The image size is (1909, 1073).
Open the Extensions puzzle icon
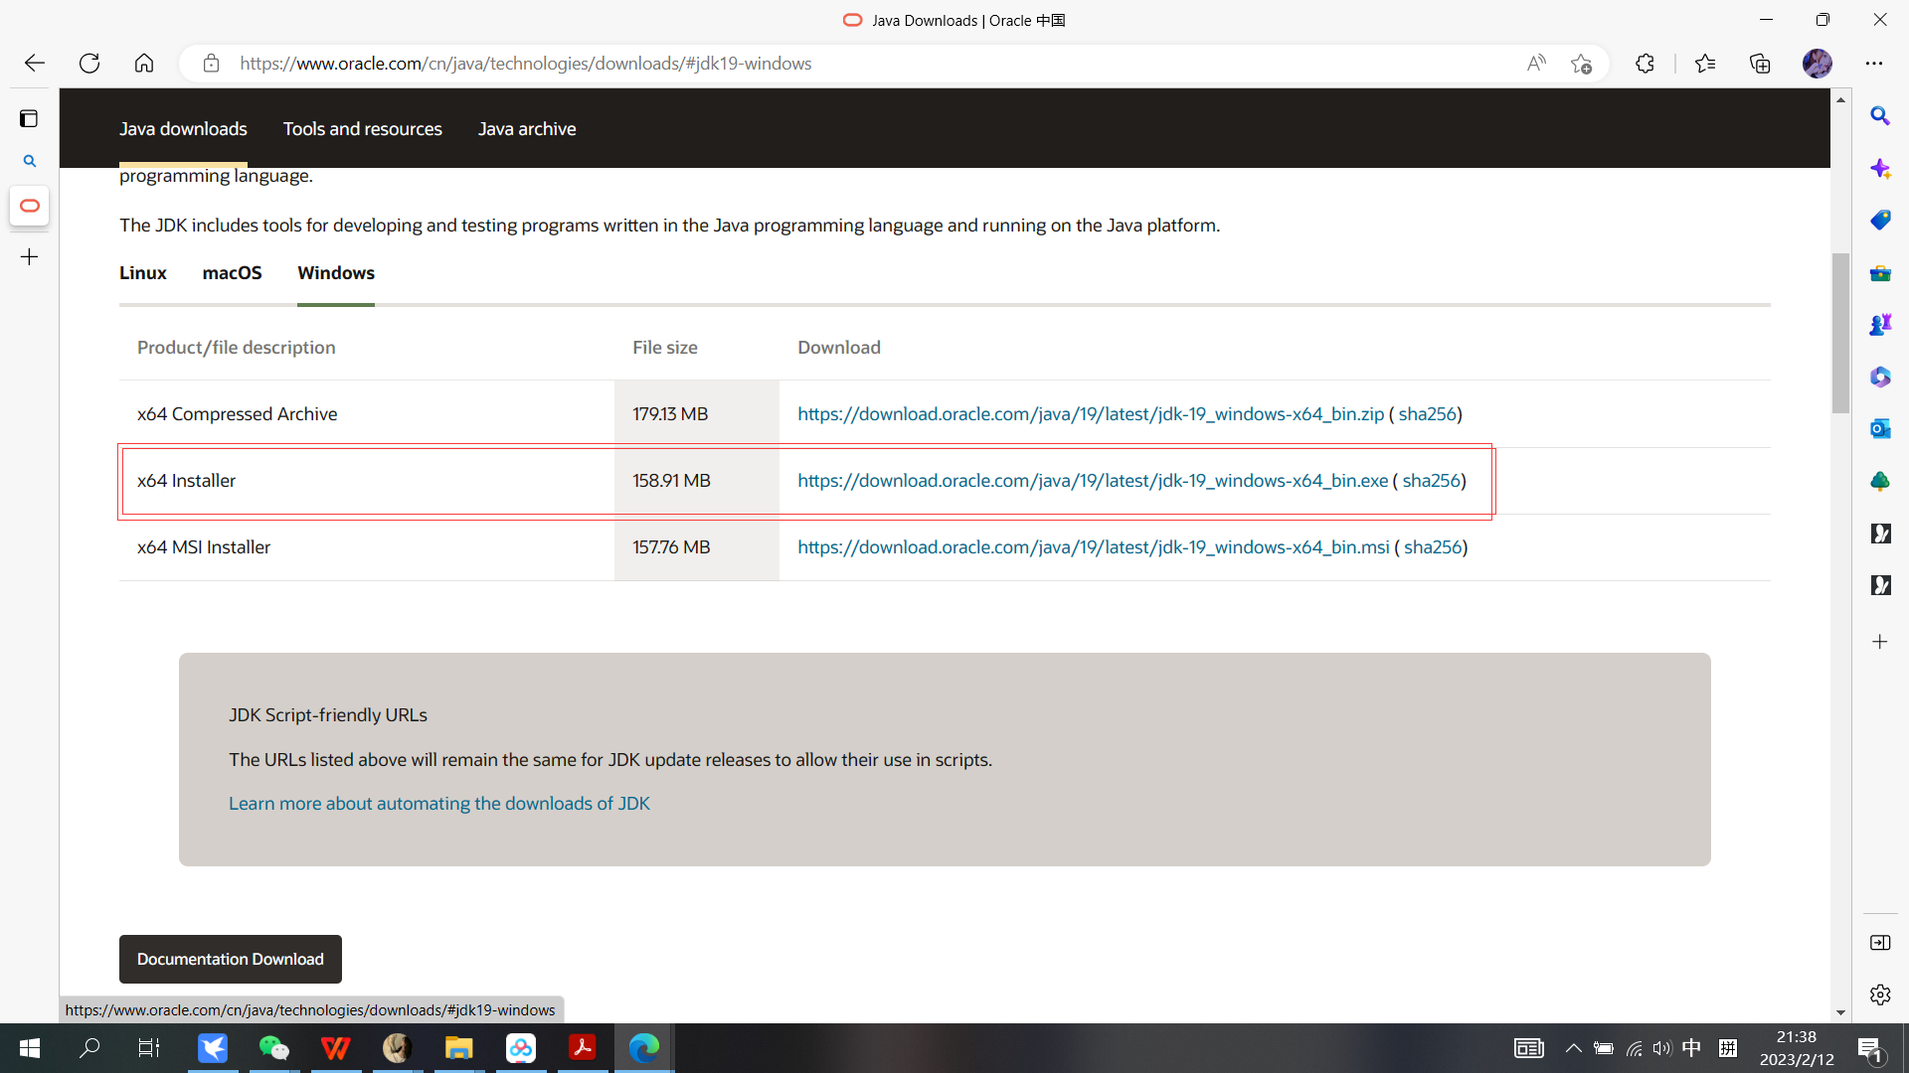(1645, 64)
